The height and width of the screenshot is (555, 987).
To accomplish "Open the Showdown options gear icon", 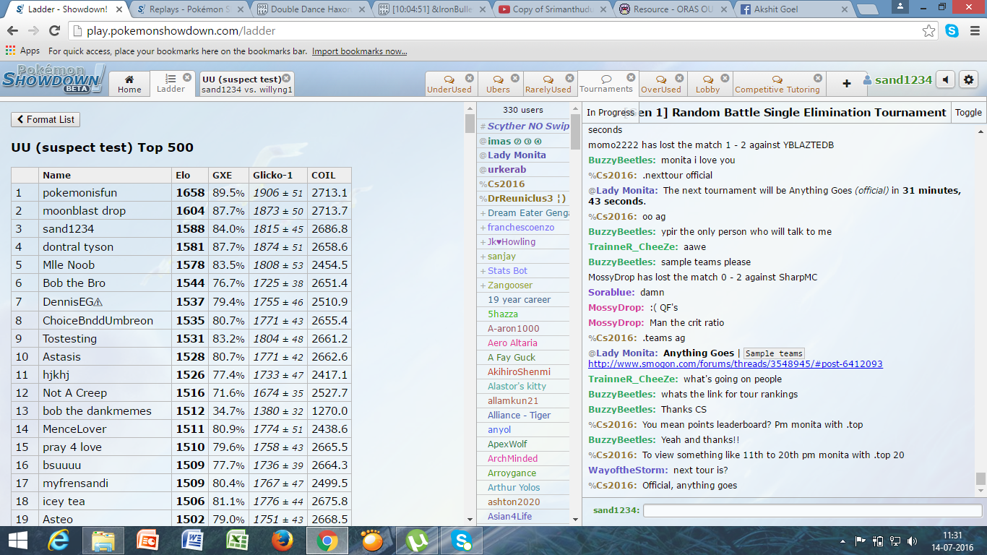I will click(969, 80).
